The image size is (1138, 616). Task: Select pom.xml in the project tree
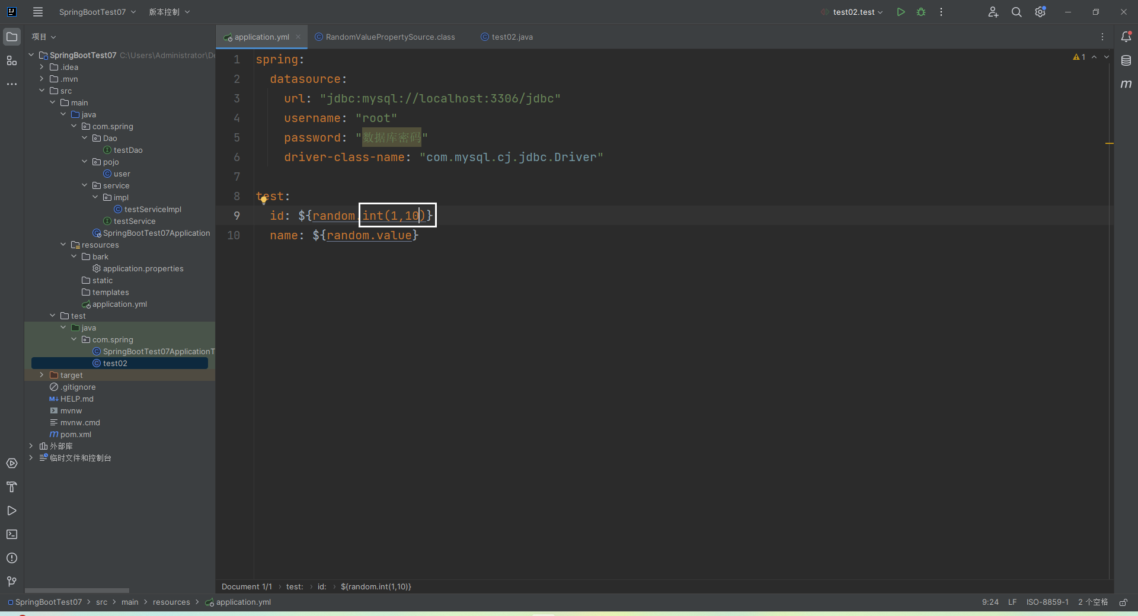click(x=75, y=434)
